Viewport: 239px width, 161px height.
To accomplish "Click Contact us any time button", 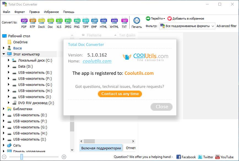I will click(x=120, y=94).
